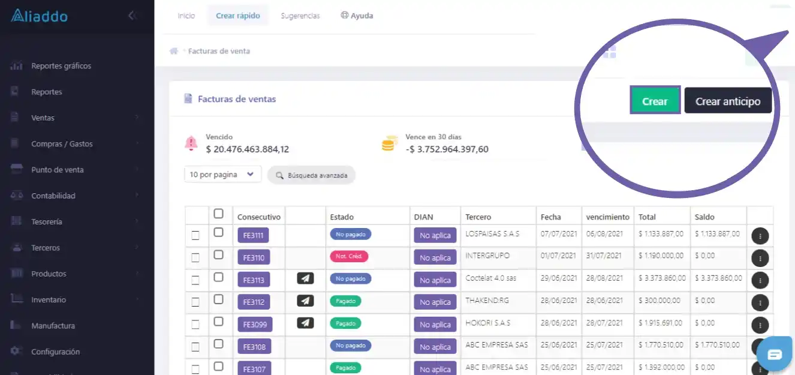Open Reportes gráficos in the sidebar
795x375 pixels.
click(61, 66)
